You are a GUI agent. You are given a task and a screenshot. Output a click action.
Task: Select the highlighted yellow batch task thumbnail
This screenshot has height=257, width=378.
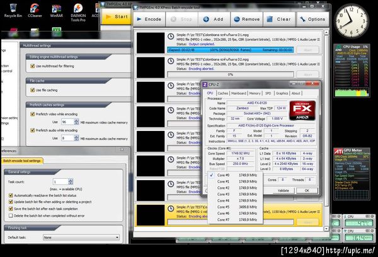[151, 215]
